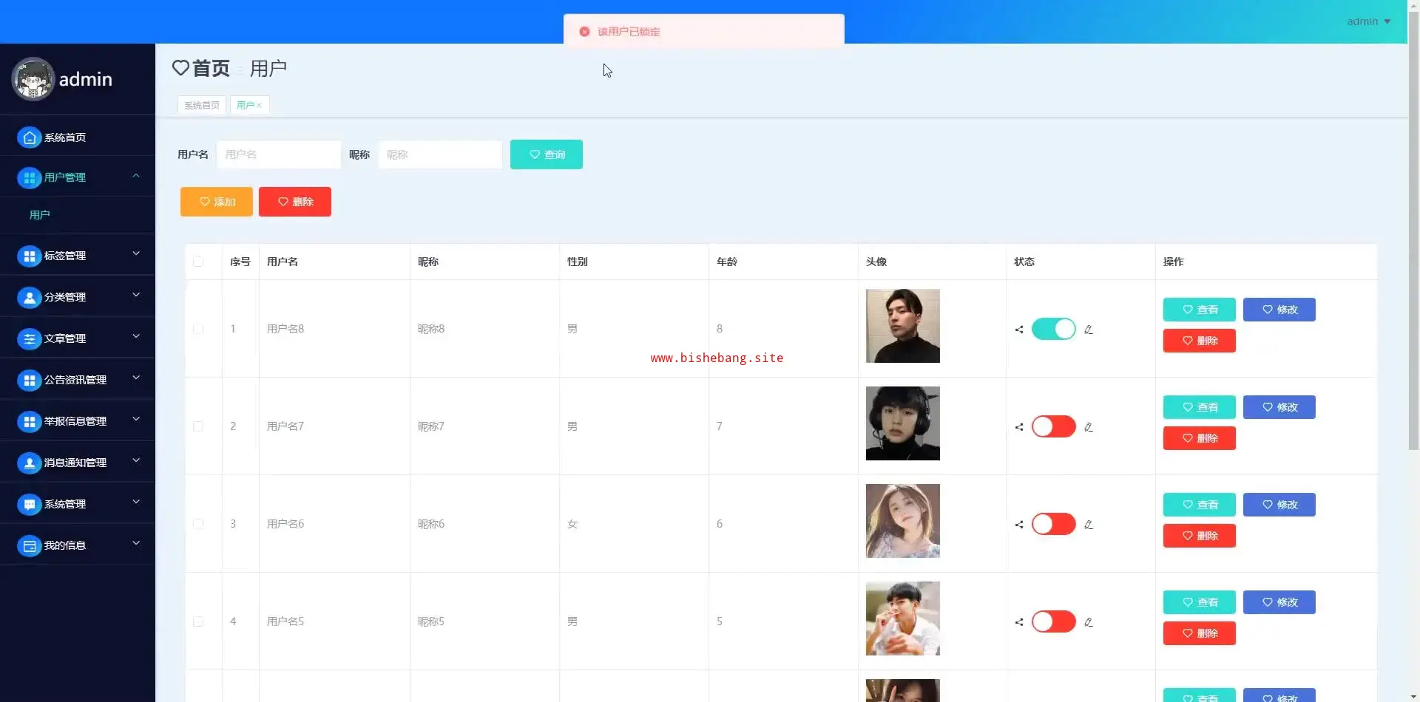Image resolution: width=1420 pixels, height=702 pixels.
Task: Collapse the 用户管理 menu chevron
Action: pyautogui.click(x=136, y=176)
